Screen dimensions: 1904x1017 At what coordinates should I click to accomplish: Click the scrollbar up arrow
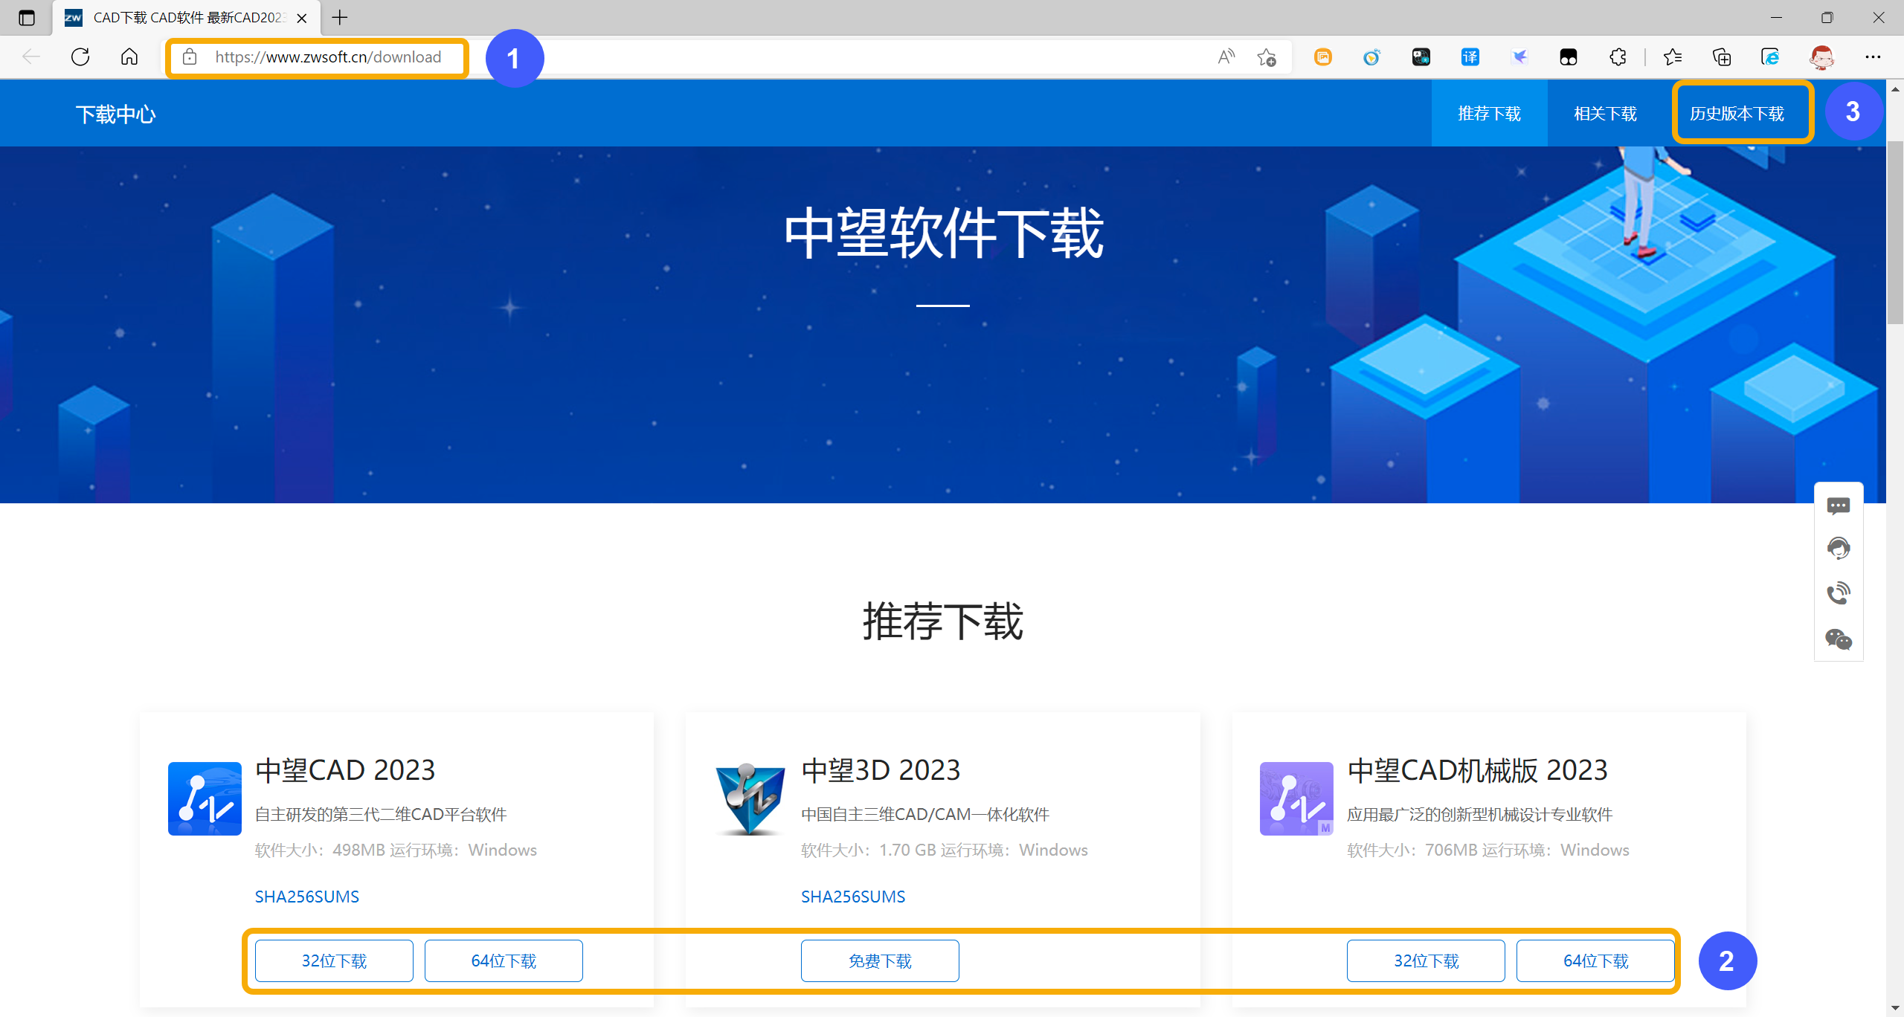pos(1895,89)
